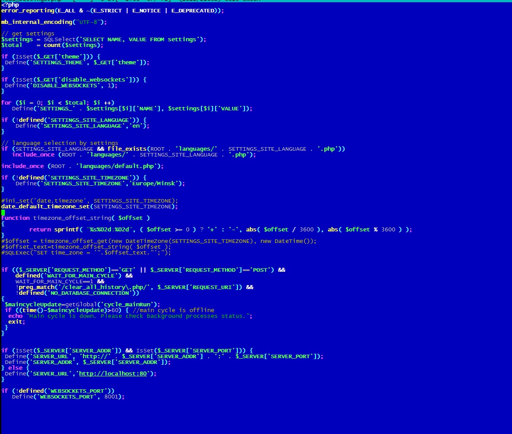Select the mb_internal_encoding("UTF-8") line
The image size is (512, 434).
point(54,22)
